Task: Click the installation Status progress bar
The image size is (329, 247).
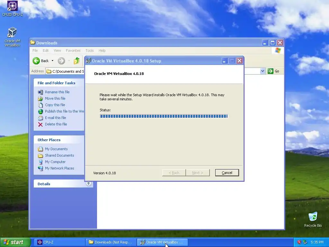Action: click(x=164, y=116)
